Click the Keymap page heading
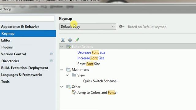Screen dimensions: 196x110 66,19
